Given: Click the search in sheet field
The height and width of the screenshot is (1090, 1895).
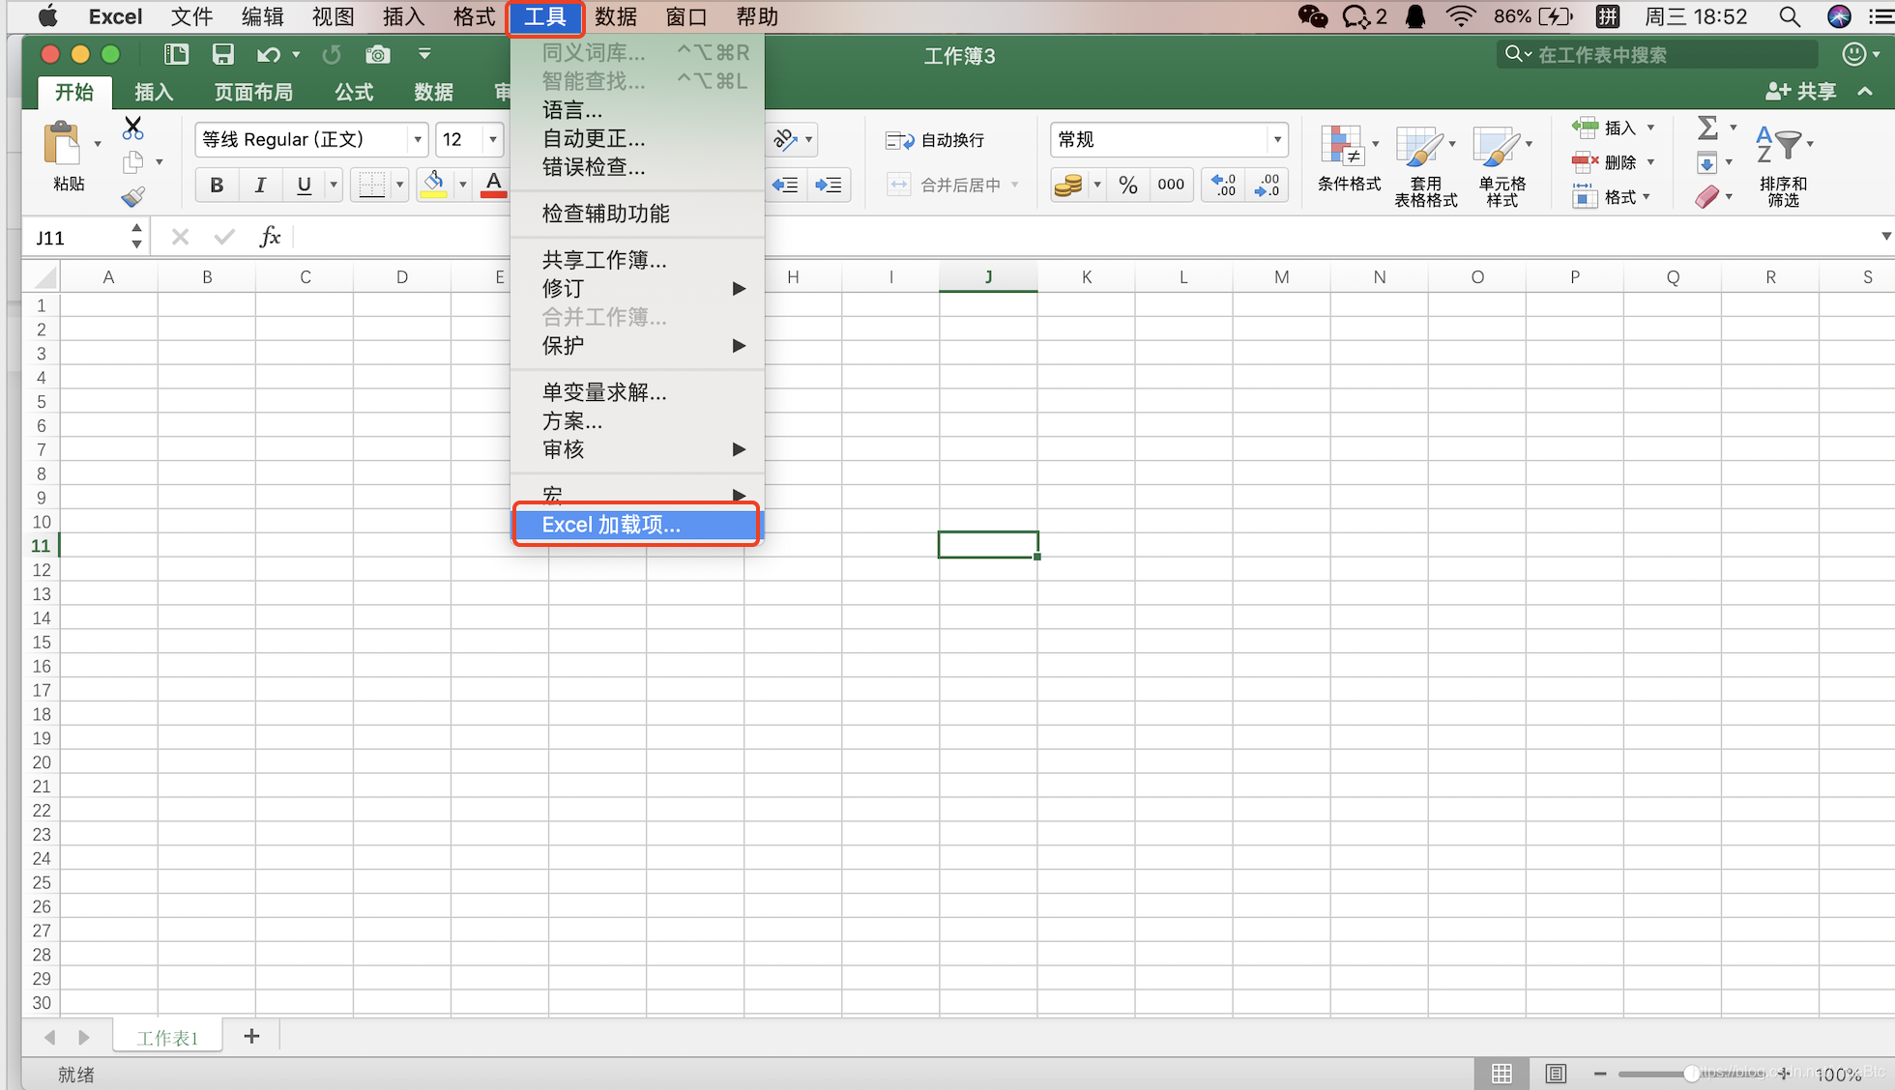Looking at the screenshot, I should pyautogui.click(x=1655, y=55).
